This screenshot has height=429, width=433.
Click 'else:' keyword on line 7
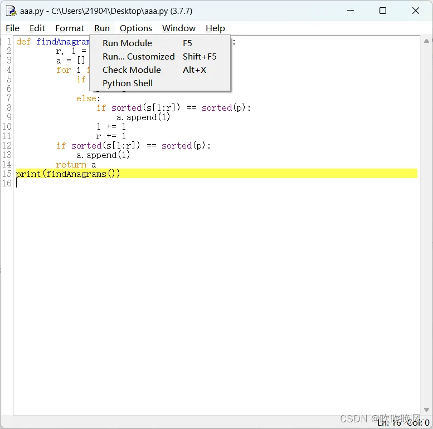(x=88, y=98)
